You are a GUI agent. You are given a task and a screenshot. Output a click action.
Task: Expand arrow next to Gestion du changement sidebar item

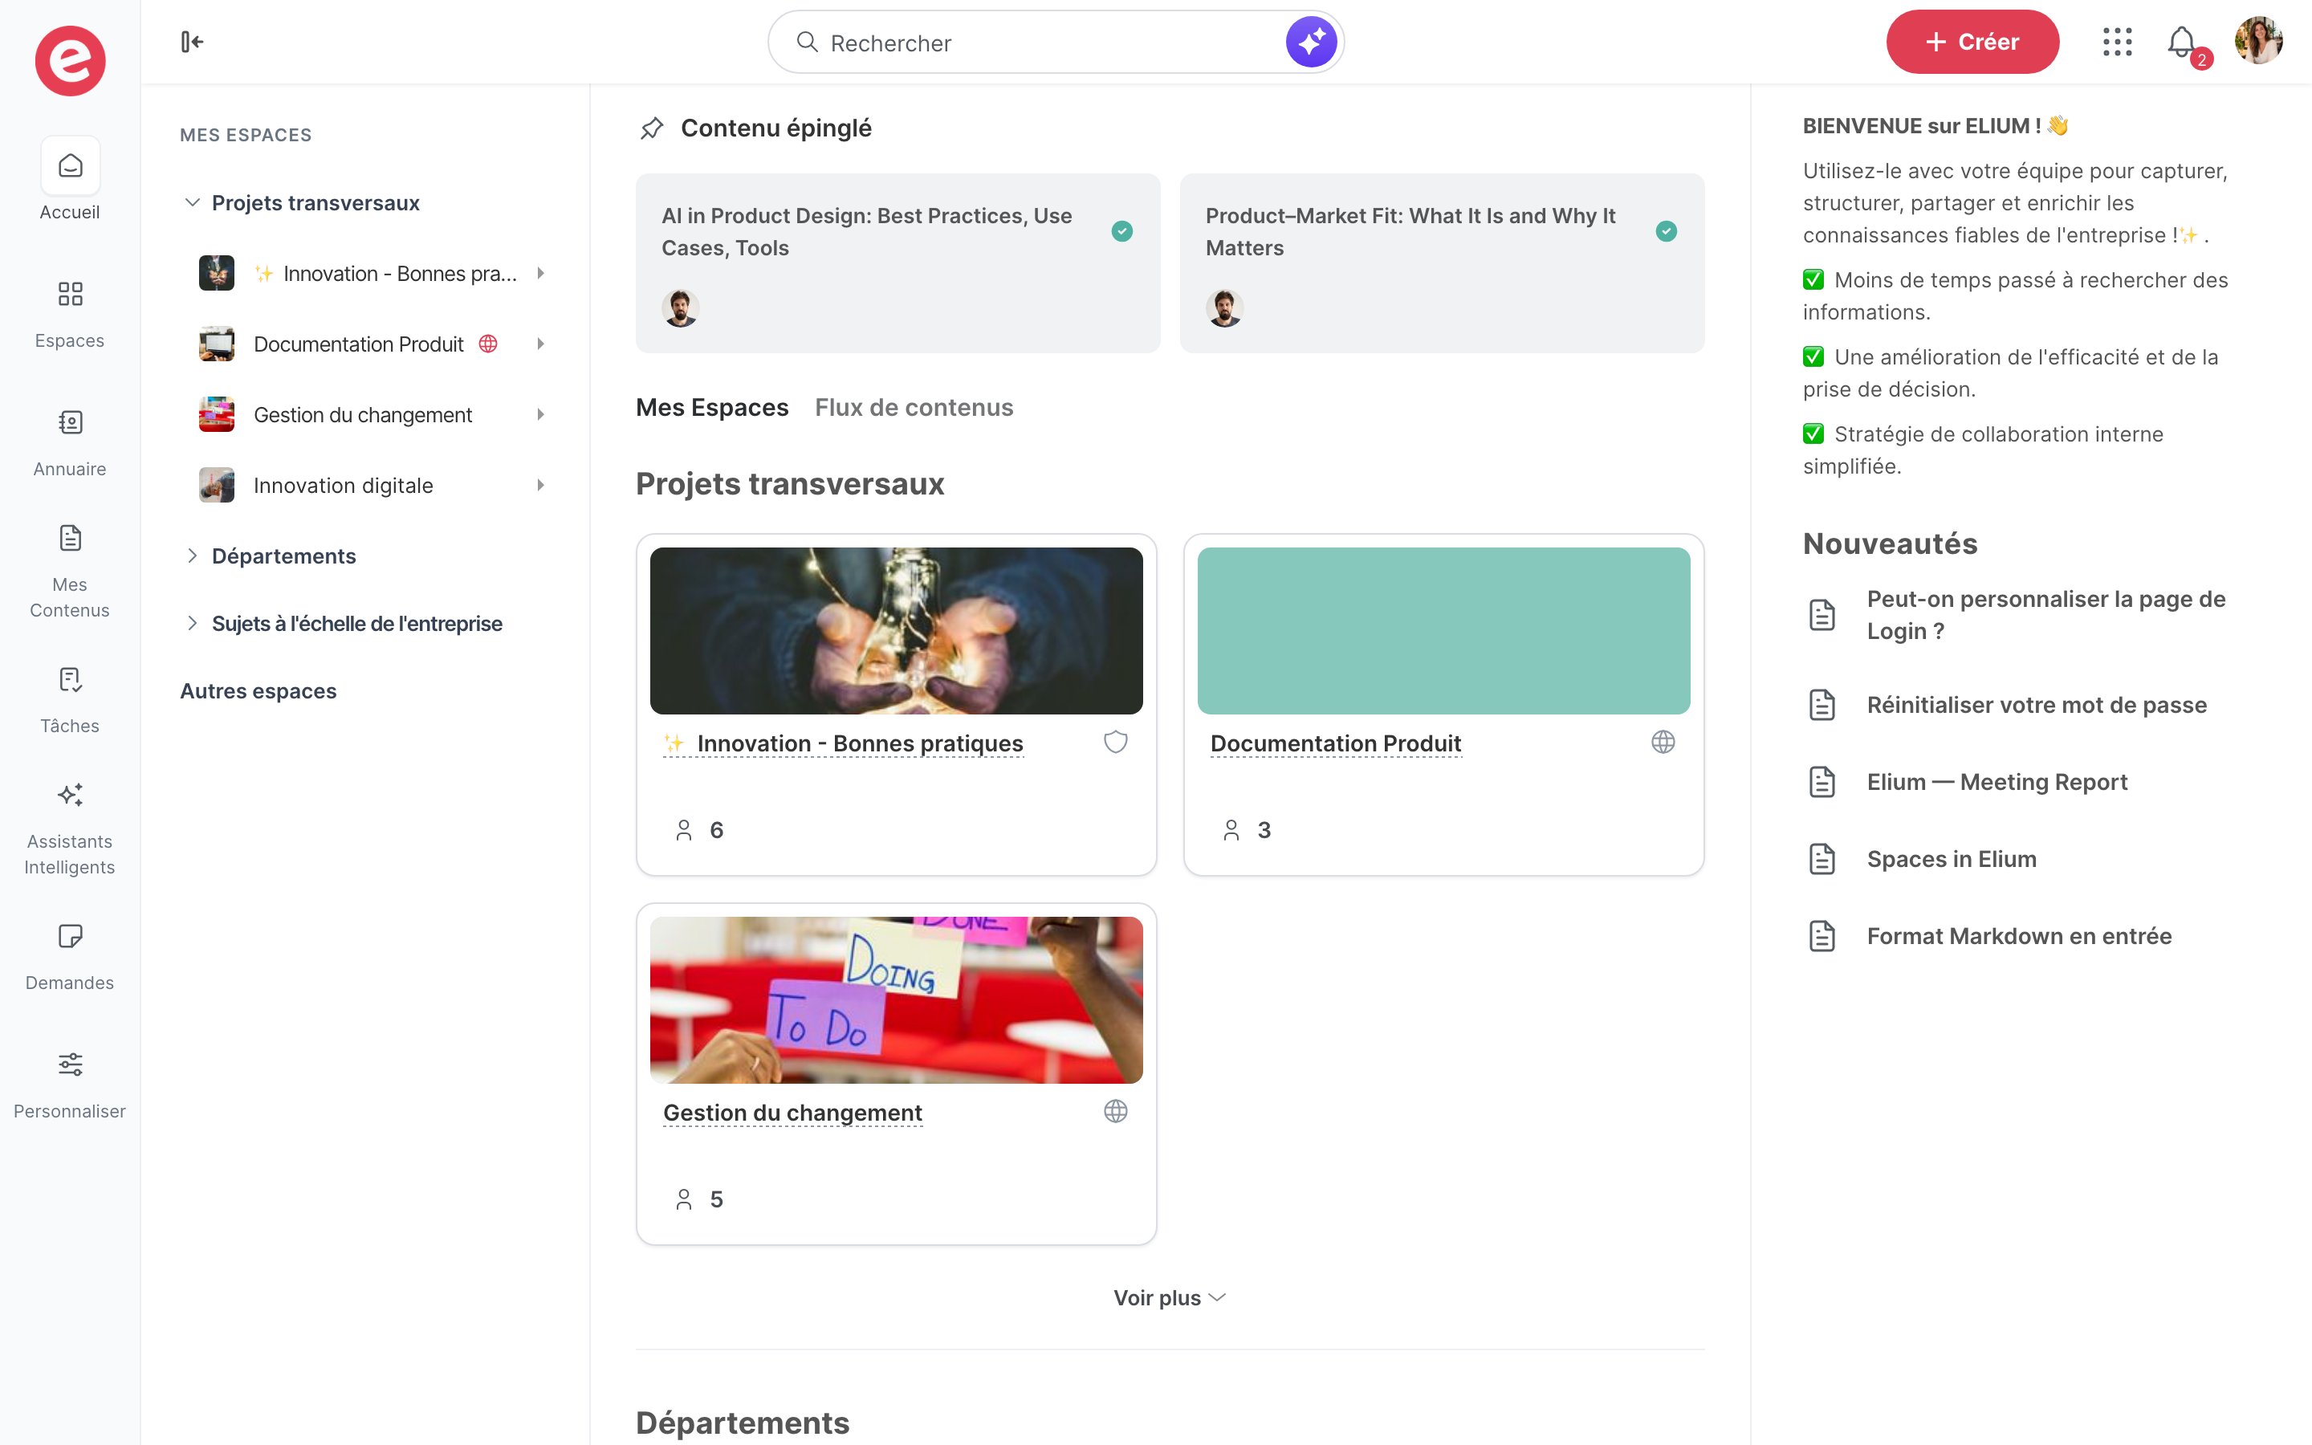(x=541, y=415)
